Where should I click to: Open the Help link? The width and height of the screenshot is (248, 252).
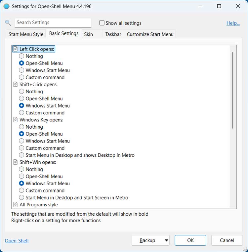233,23
